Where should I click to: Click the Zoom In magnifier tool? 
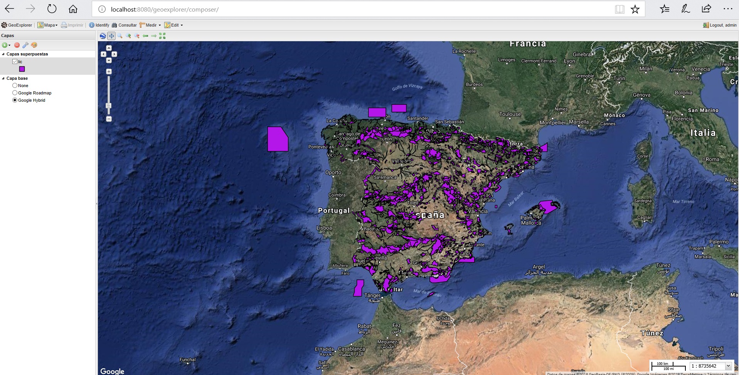tap(128, 36)
